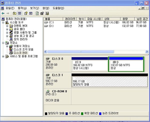
Task: Select 컴퓨터 관리(로컬) root node
Action: 16,19
